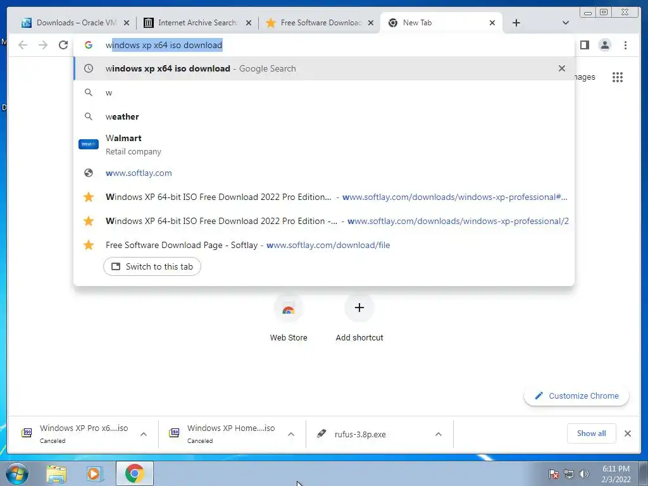Screen dimensions: 648x486
Task: Open Action Center flag tray icon
Action: tap(554, 474)
